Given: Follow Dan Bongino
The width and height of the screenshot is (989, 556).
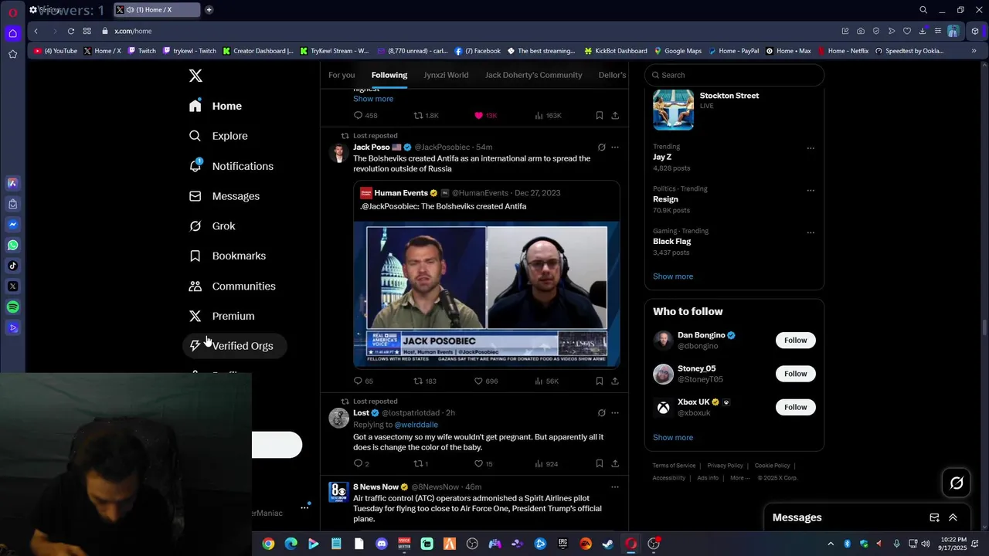Looking at the screenshot, I should click(x=795, y=340).
